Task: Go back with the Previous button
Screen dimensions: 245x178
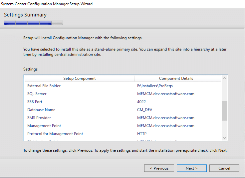Action: pyautogui.click(x=159, y=168)
